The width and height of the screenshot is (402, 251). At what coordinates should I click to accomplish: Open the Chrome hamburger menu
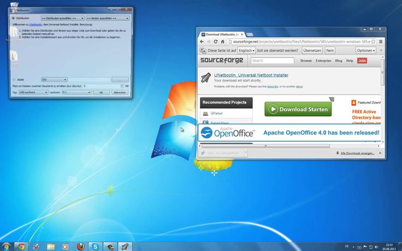381,42
